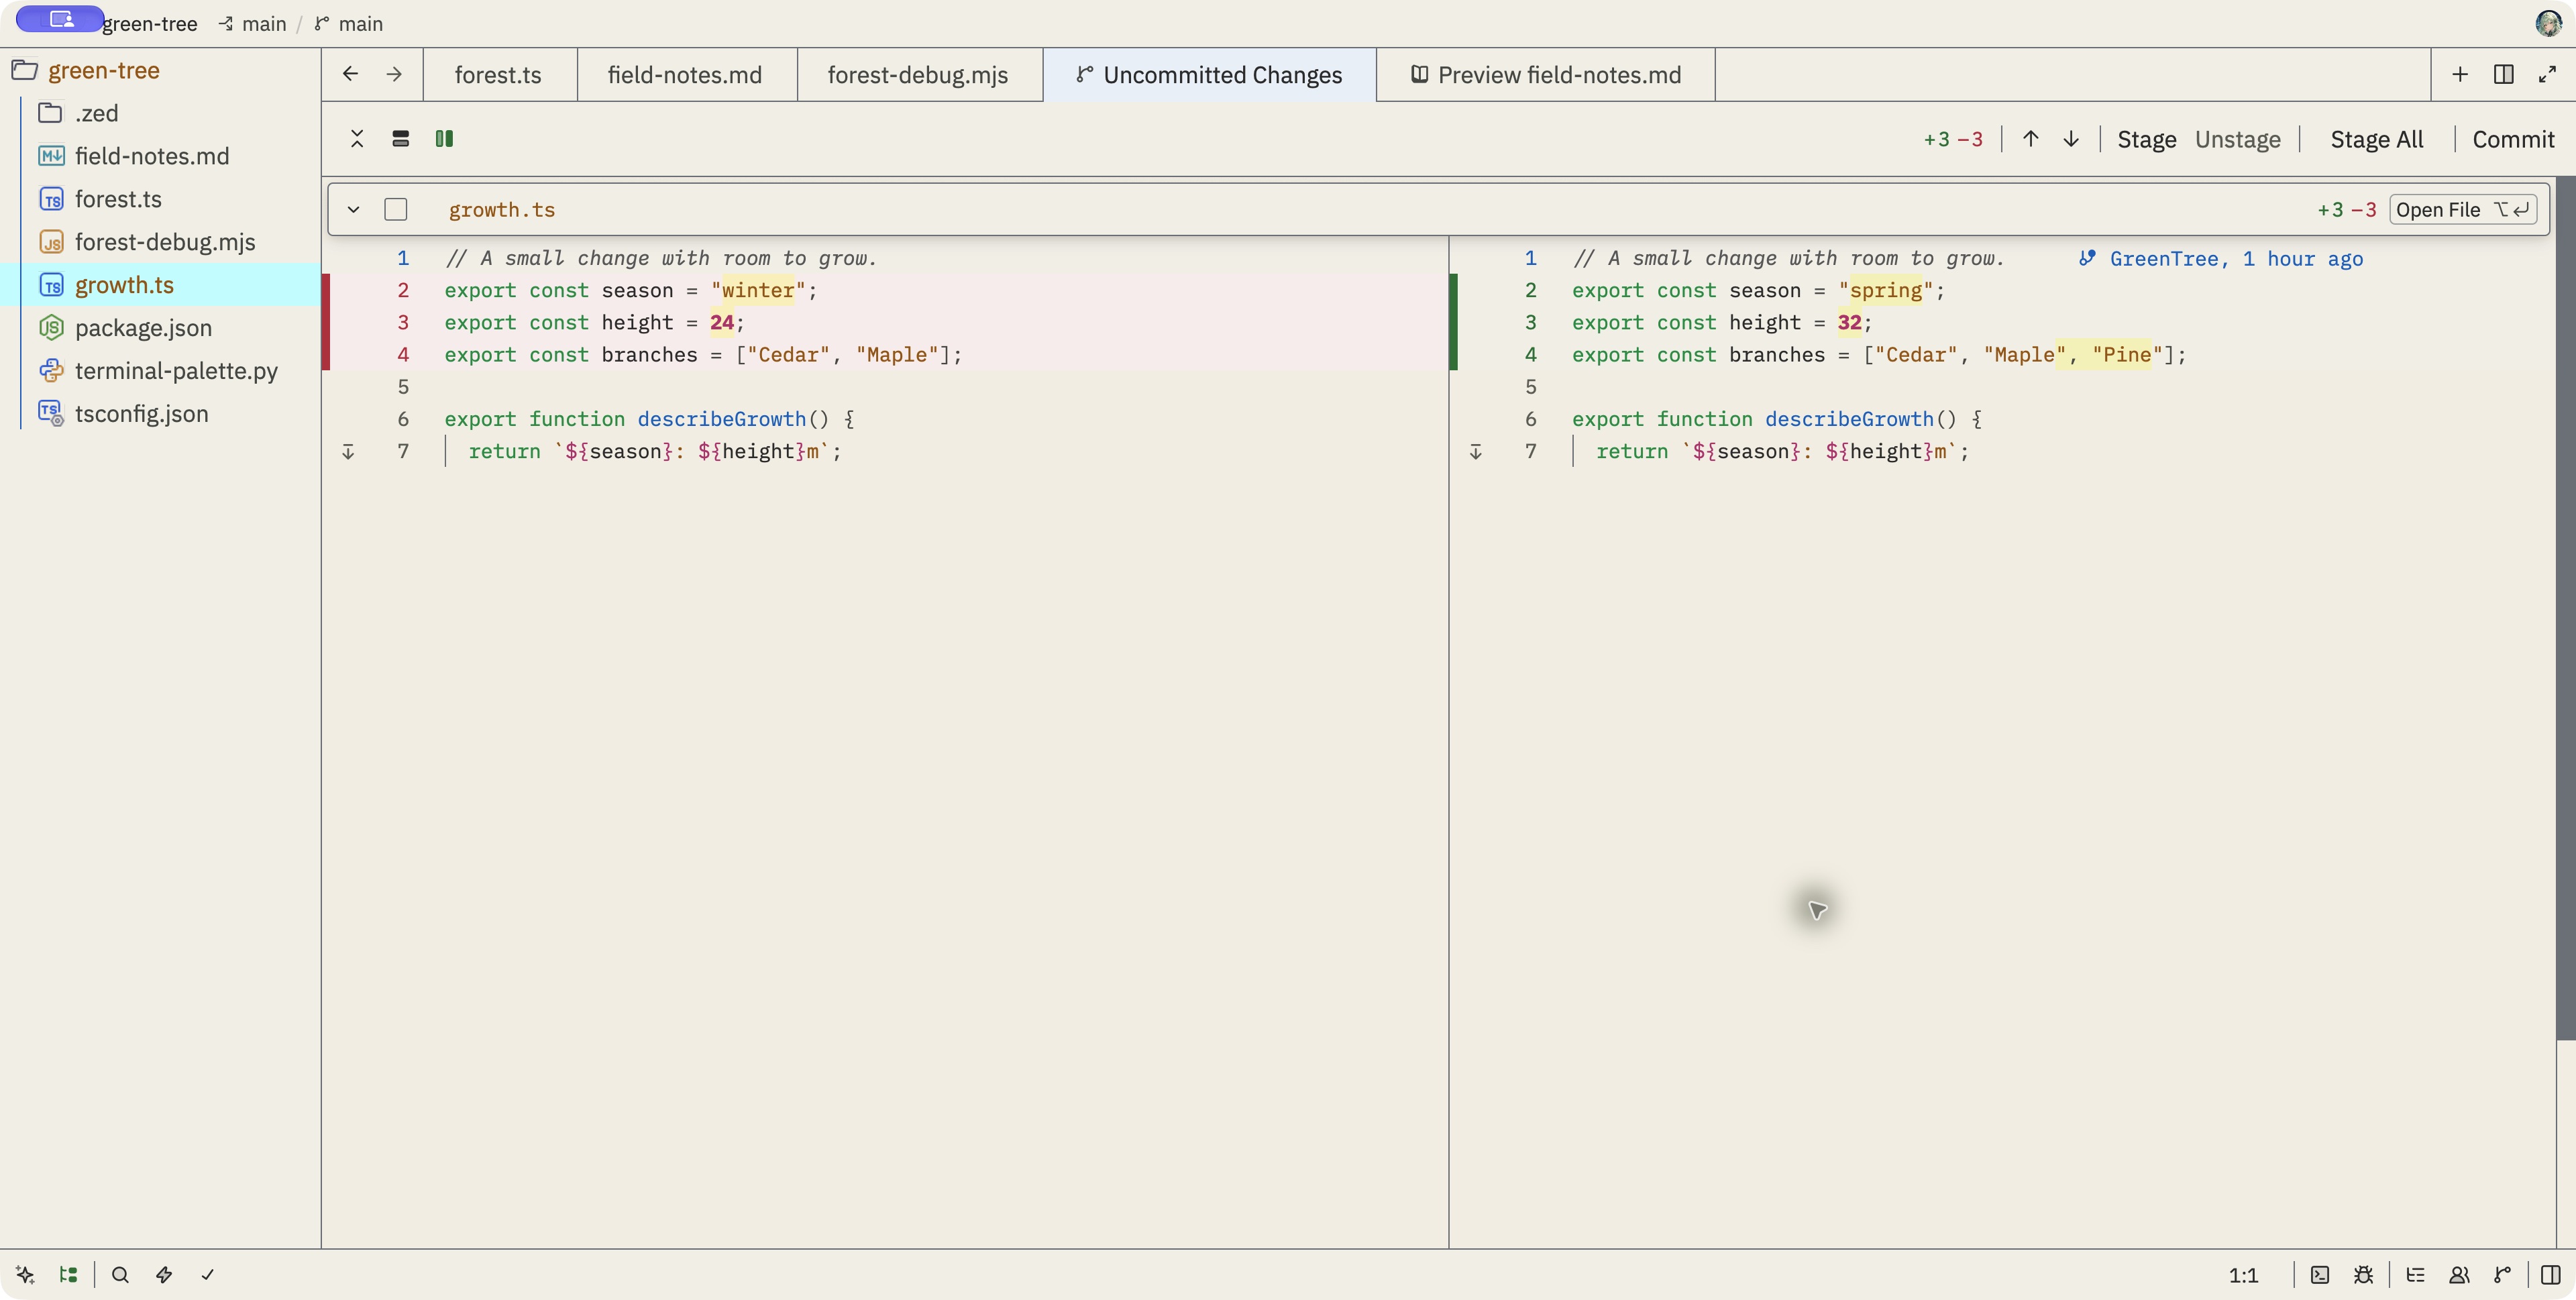Image resolution: width=2576 pixels, height=1300 pixels.
Task: Switch to the field-notes.md tab
Action: point(685,75)
